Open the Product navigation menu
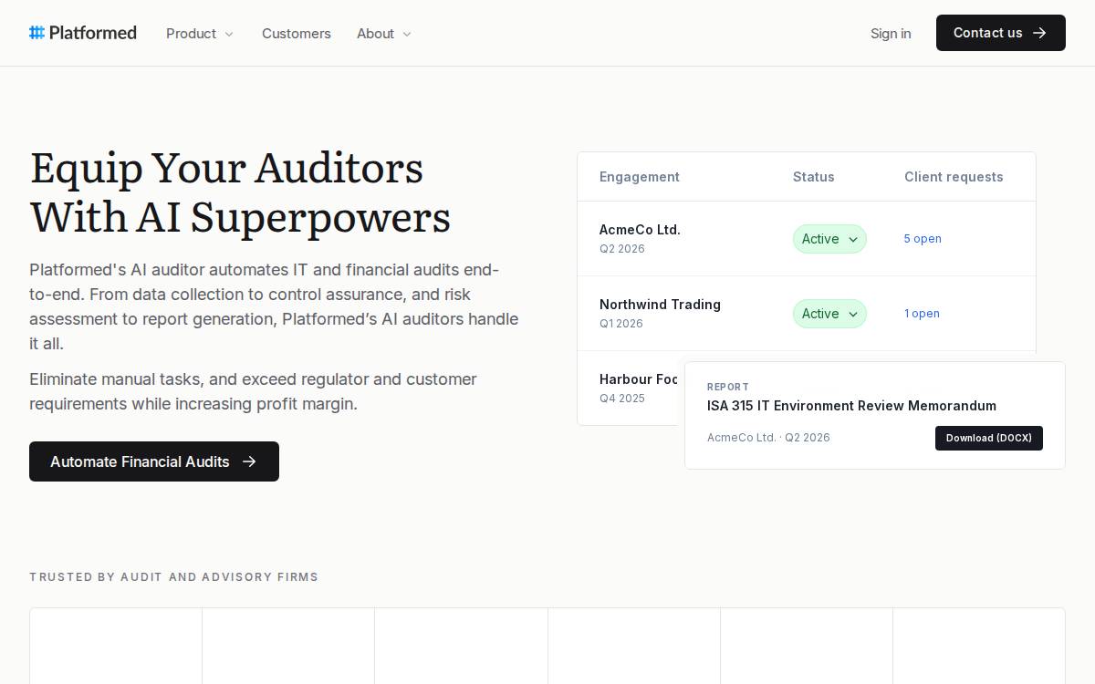 click(x=200, y=34)
